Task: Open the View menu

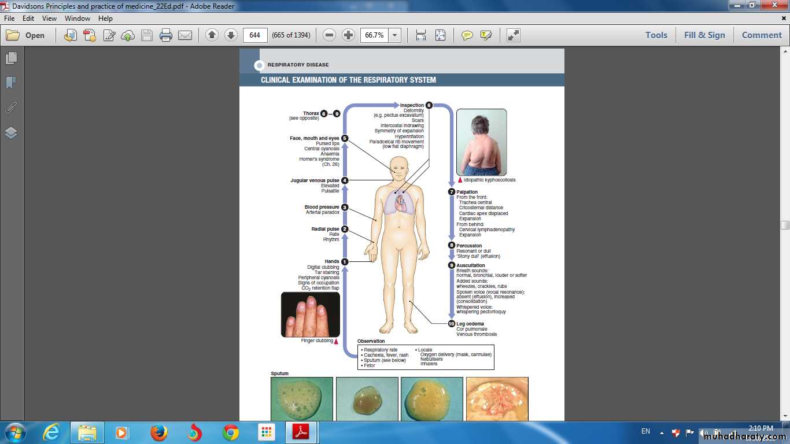Action: [49, 18]
